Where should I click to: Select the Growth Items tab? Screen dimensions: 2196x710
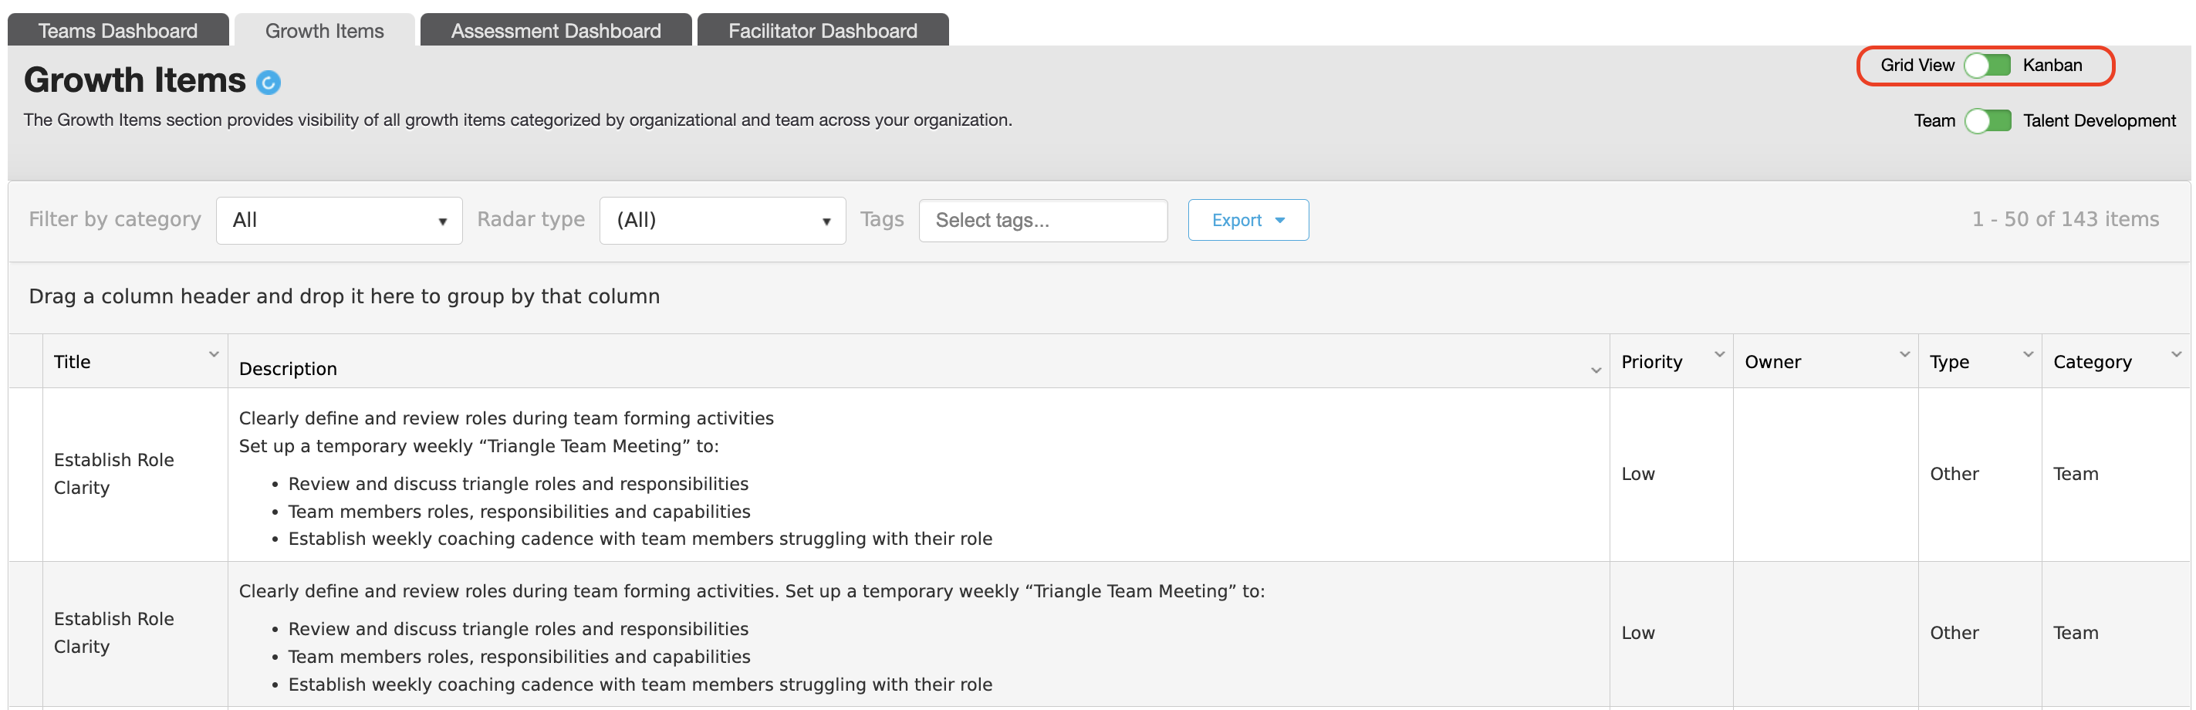tap(325, 31)
